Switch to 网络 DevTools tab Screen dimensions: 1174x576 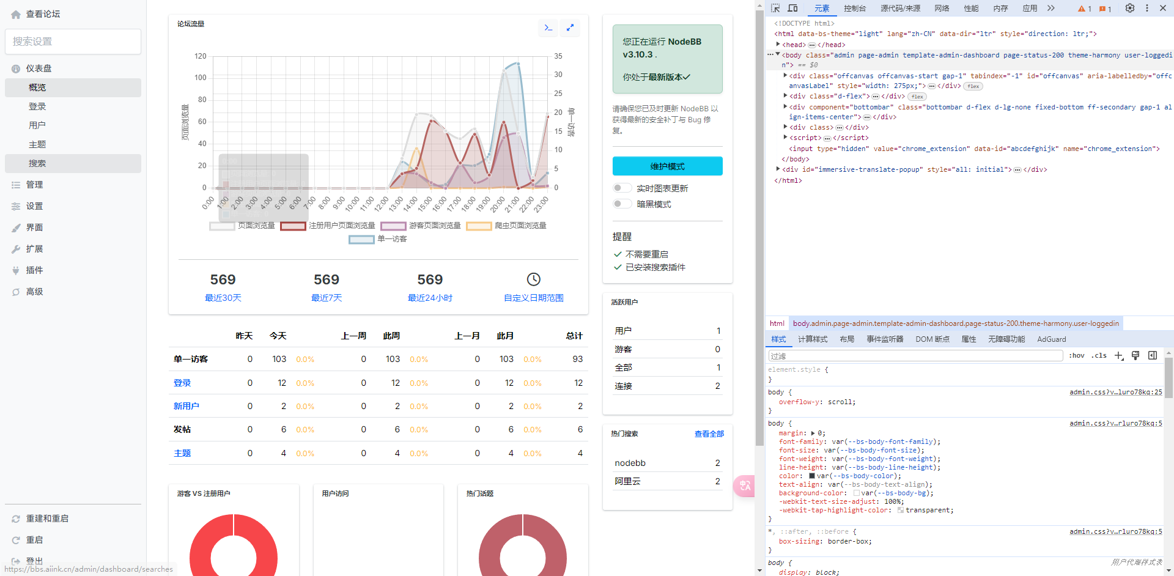click(942, 9)
